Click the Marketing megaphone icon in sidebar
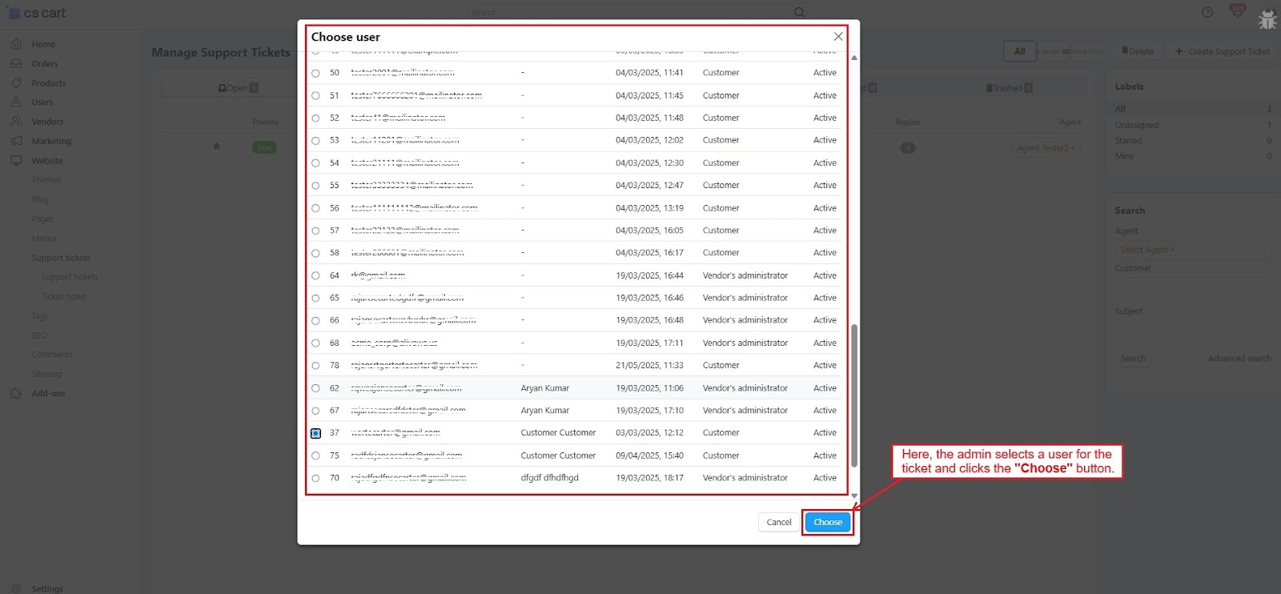The image size is (1281, 594). (16, 141)
